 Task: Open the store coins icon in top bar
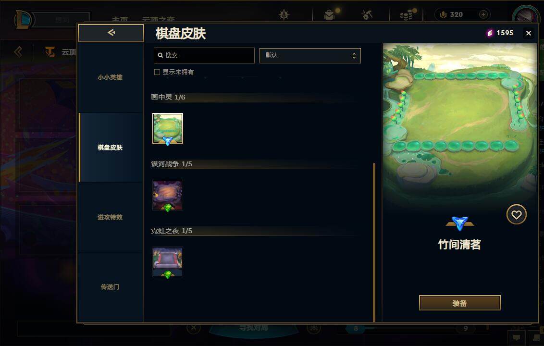coord(406,15)
